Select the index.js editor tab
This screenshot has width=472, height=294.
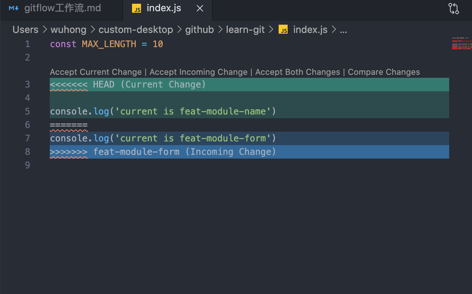coord(164,8)
